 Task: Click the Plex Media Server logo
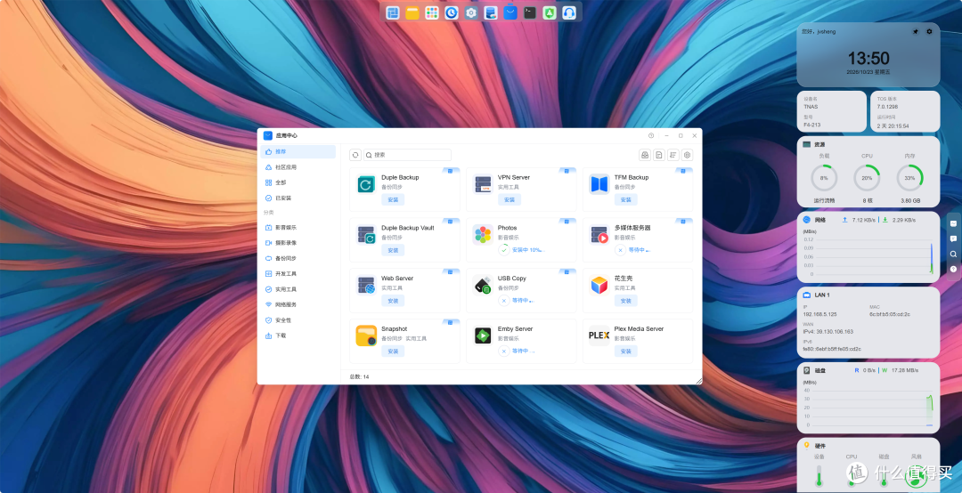pyautogui.click(x=599, y=335)
